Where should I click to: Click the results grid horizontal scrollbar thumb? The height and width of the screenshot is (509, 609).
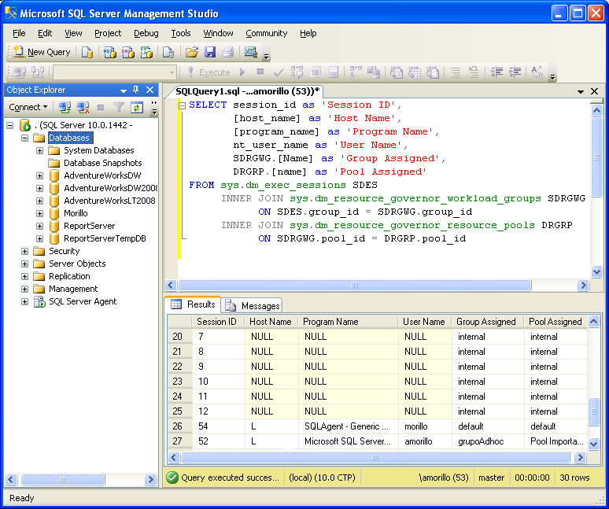375,457
